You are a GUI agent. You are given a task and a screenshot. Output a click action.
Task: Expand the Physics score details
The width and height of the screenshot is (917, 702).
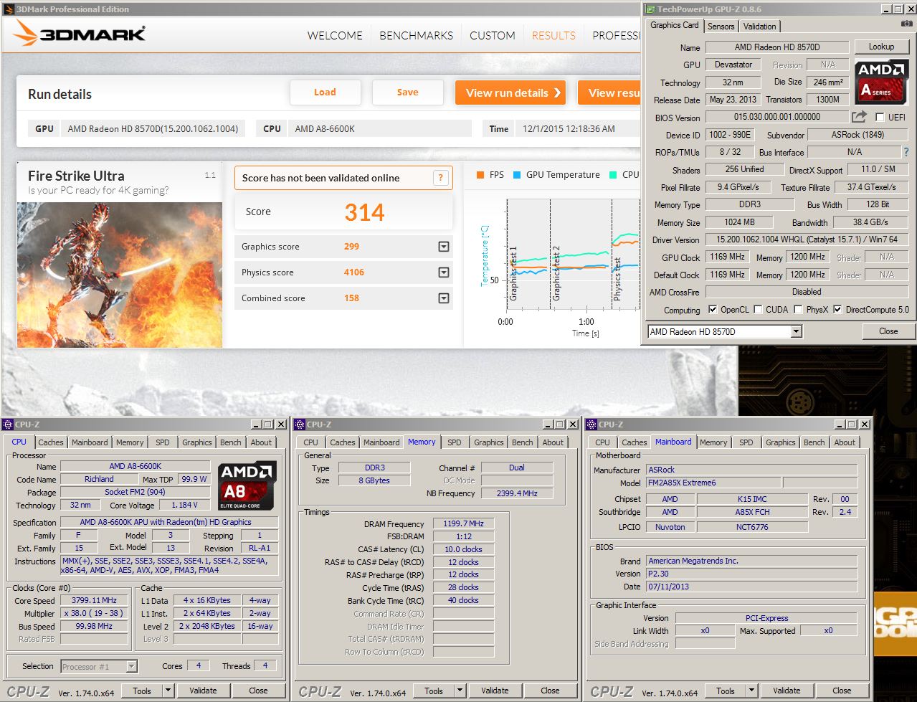coord(444,272)
